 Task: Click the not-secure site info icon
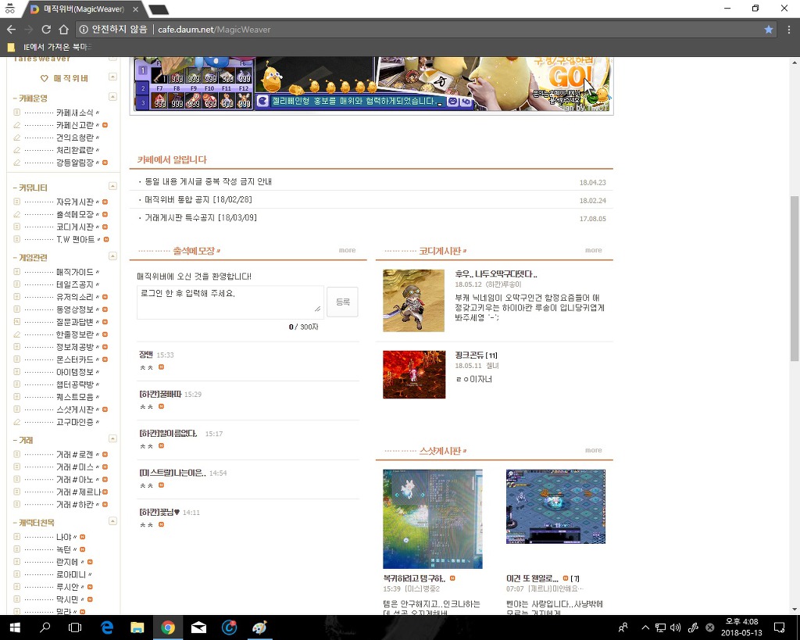coord(84,30)
